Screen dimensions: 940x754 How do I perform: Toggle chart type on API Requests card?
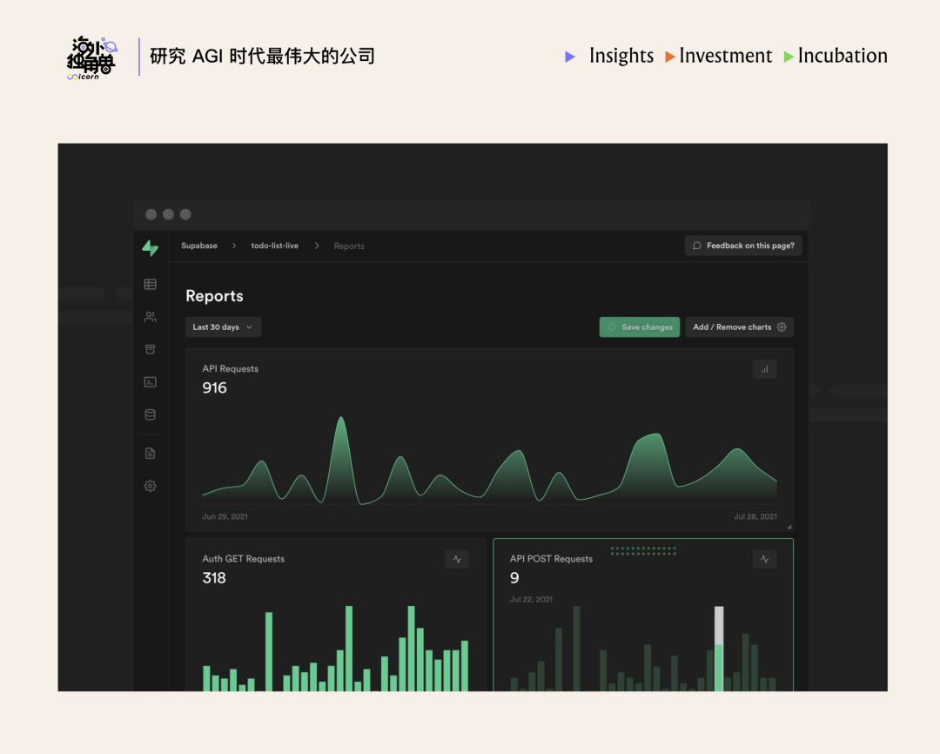(764, 369)
